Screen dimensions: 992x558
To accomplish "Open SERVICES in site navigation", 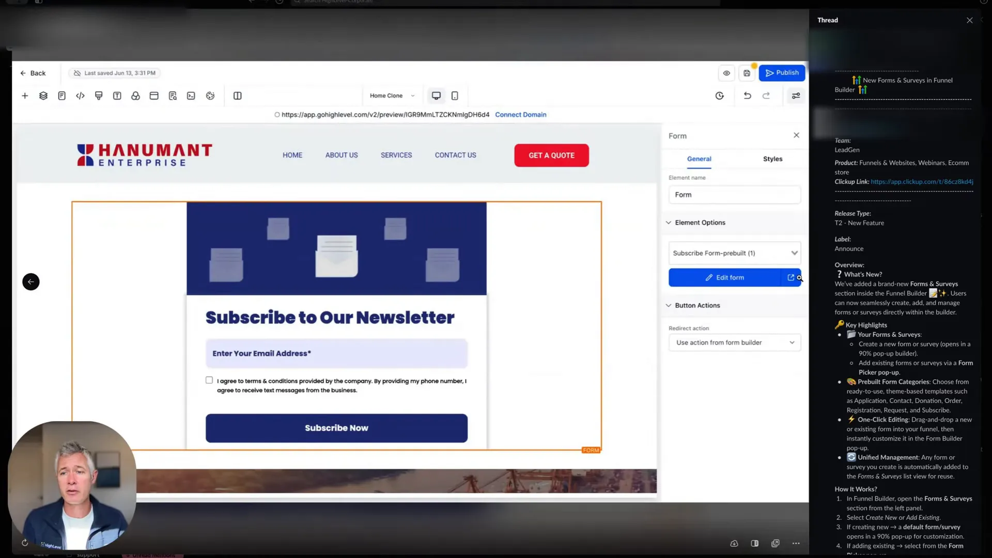I will click(x=396, y=155).
